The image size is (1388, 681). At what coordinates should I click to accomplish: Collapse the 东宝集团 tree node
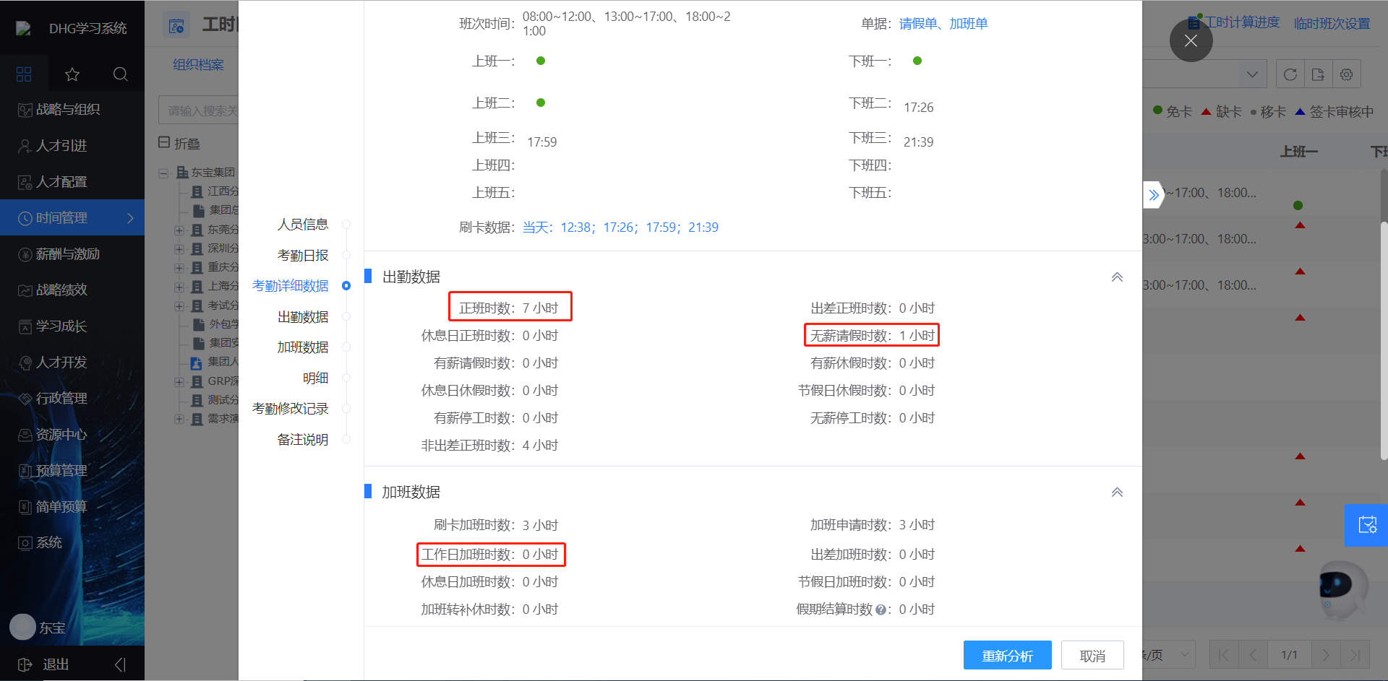(163, 172)
